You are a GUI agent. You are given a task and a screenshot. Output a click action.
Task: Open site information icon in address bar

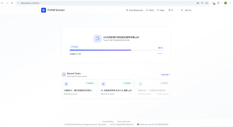(18, 3)
